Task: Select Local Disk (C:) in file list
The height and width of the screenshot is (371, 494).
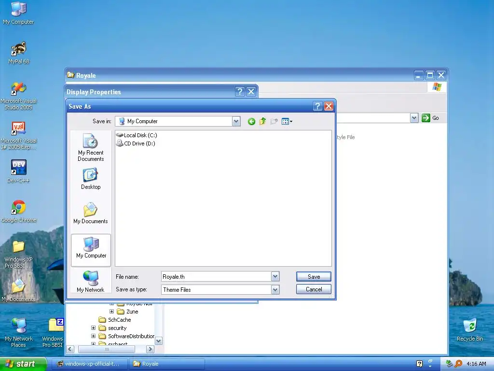Action: pos(137,135)
